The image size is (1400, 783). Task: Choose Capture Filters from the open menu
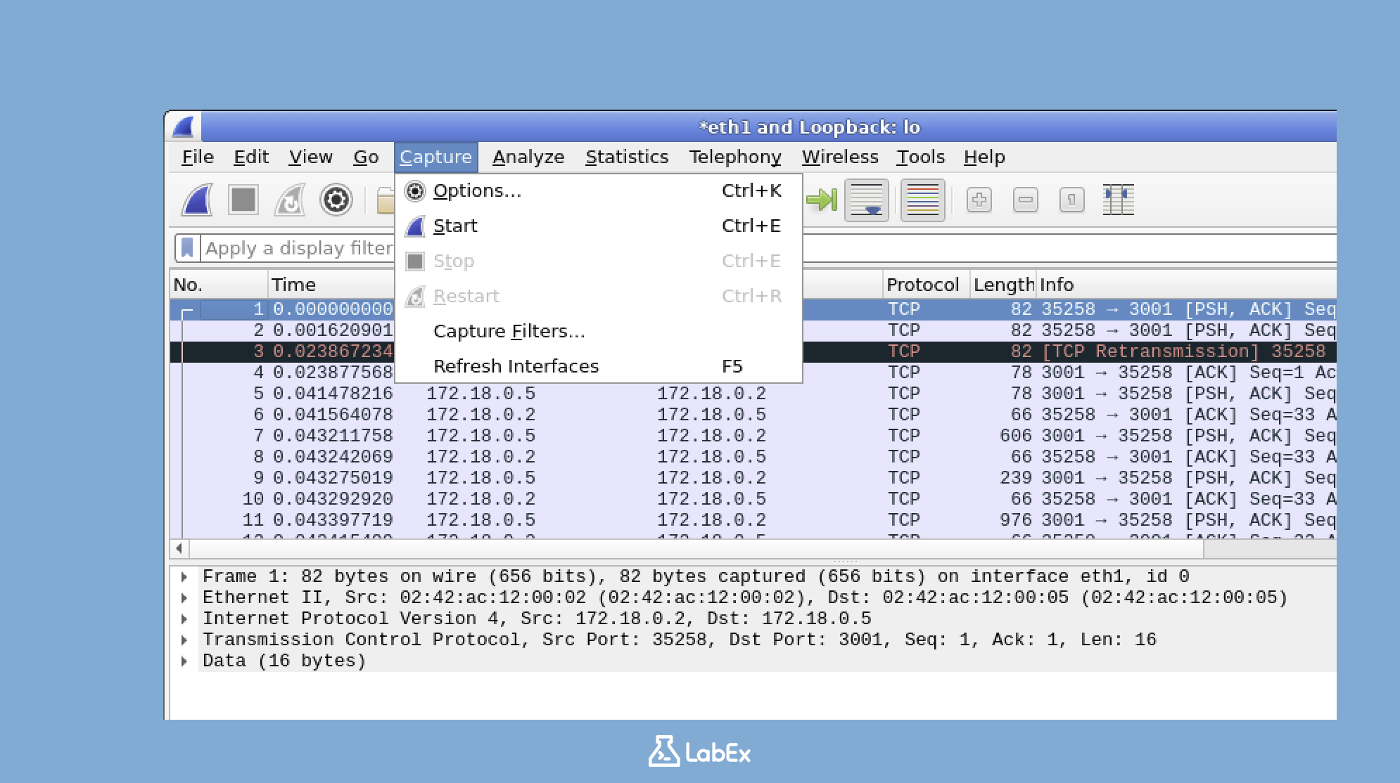tap(509, 330)
